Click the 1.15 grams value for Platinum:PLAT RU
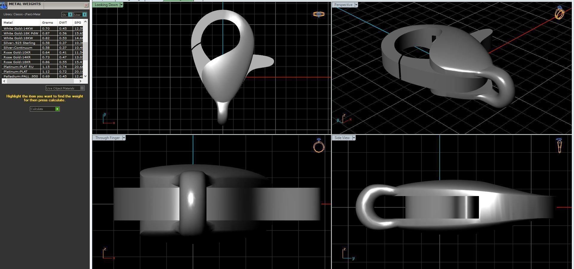The width and height of the screenshot is (574, 269). click(46, 67)
